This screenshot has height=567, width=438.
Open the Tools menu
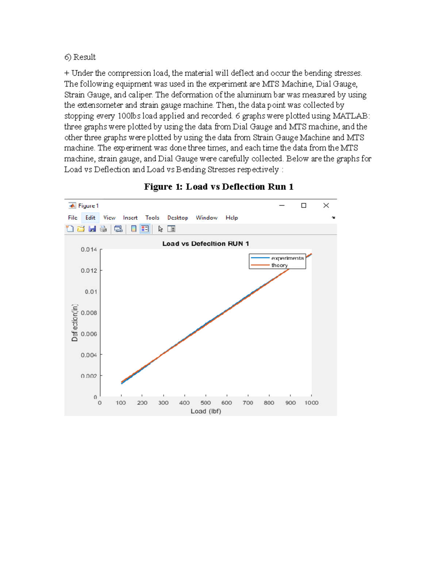152,218
